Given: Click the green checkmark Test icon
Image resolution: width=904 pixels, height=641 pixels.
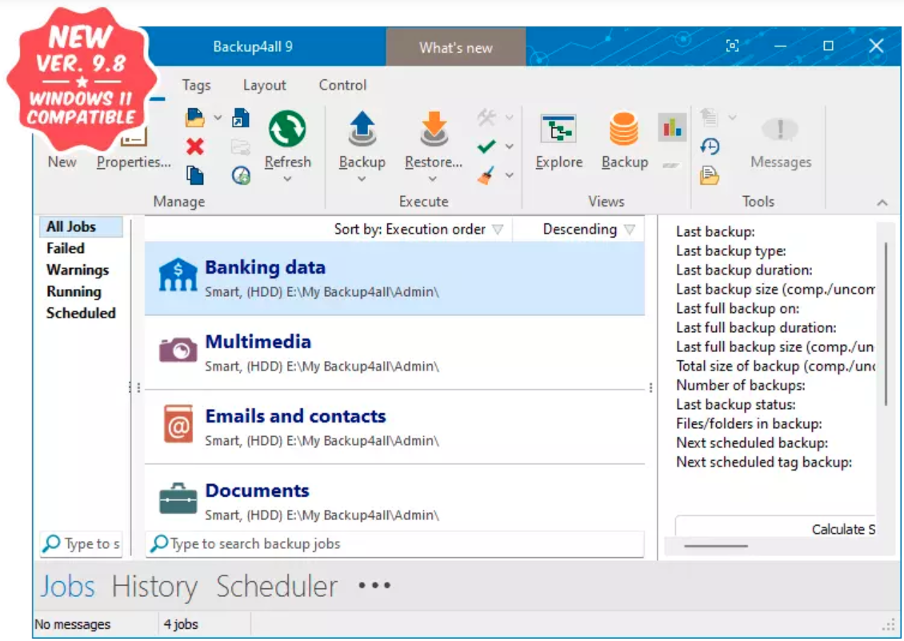Looking at the screenshot, I should click(x=486, y=146).
